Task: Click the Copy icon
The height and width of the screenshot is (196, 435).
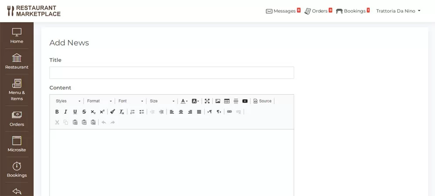Action: coord(66,122)
